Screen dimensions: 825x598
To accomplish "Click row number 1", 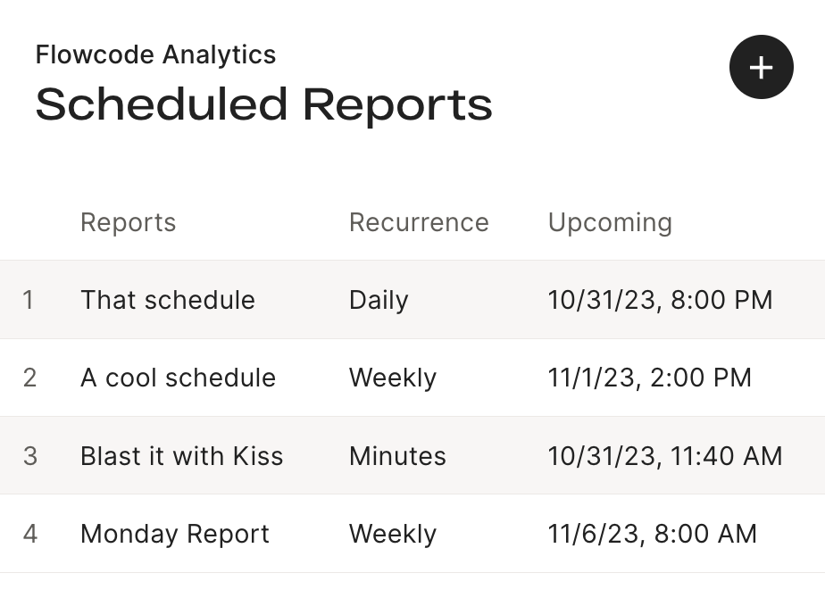I will tap(29, 300).
